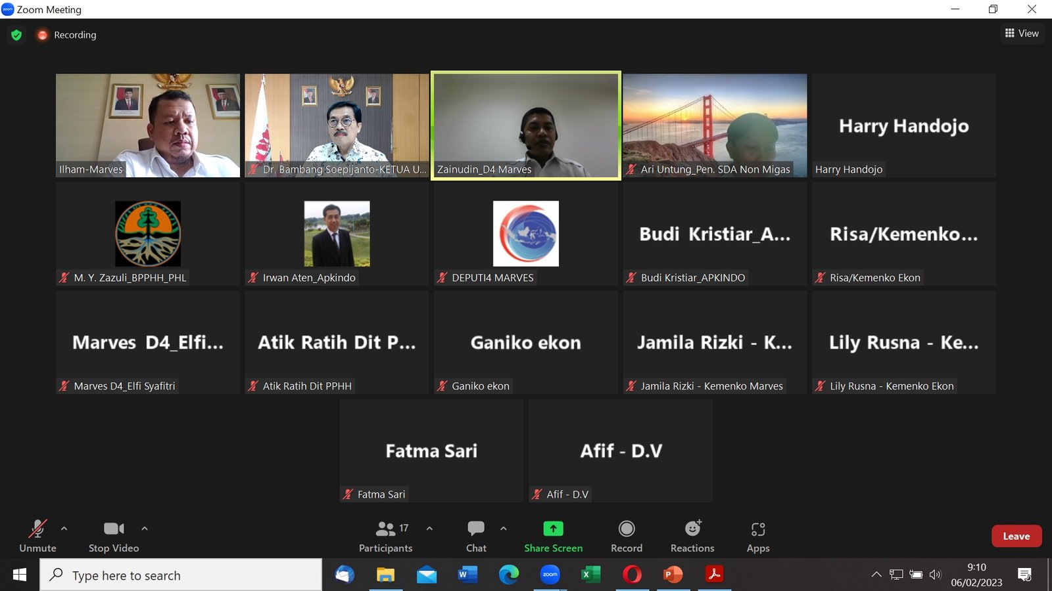
Task: Open Opera browser from the taskbar
Action: click(x=632, y=575)
